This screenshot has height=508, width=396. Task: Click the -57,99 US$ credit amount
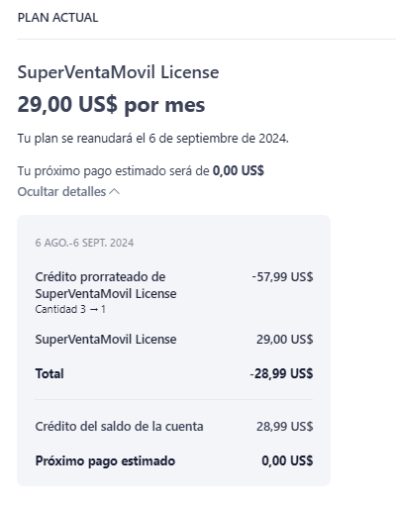click(x=282, y=277)
